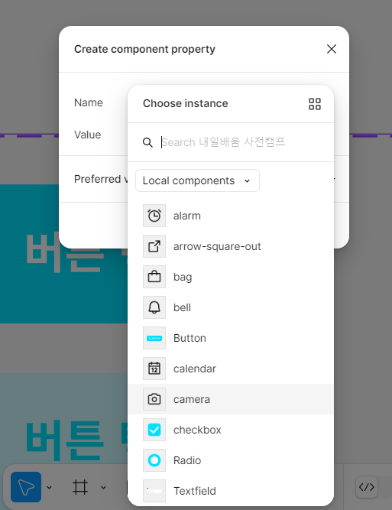Image resolution: width=392 pixels, height=510 pixels.
Task: Click the 'Radio' list label
Action: coord(187,460)
